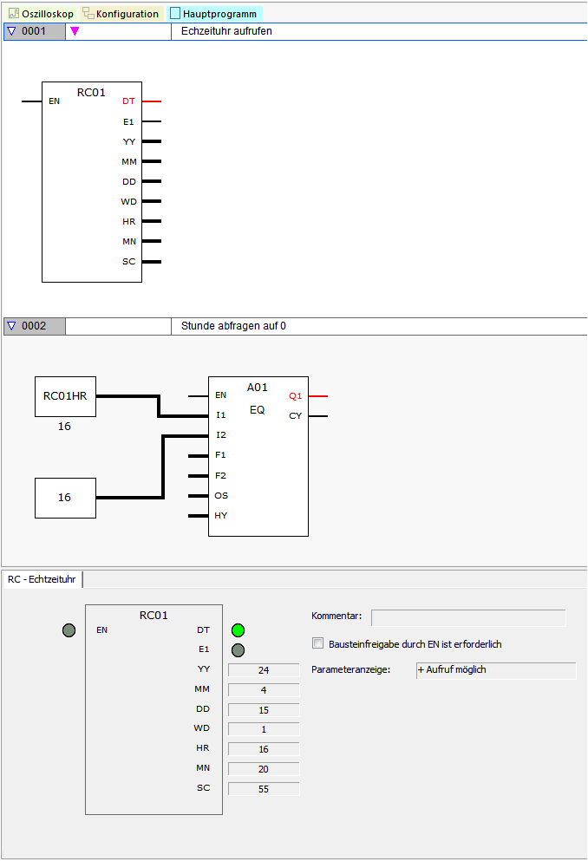The image size is (588, 861).
Task: Collapse network 0001 triangle
Action: pyautogui.click(x=11, y=31)
